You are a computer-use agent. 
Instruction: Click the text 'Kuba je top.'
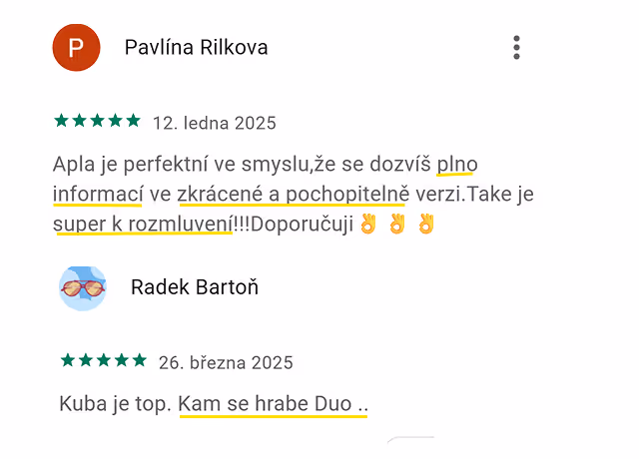pyautogui.click(x=116, y=404)
